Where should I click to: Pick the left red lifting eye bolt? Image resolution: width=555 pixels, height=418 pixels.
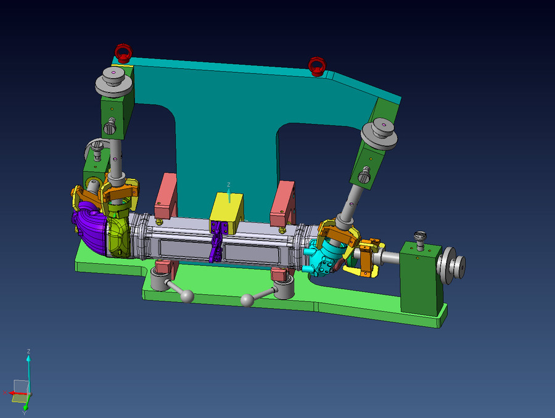[123, 53]
